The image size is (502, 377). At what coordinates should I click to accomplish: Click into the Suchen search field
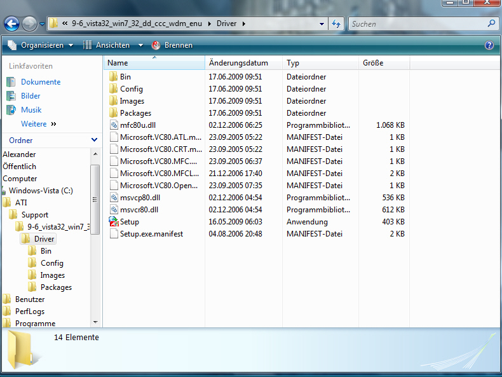click(x=417, y=24)
